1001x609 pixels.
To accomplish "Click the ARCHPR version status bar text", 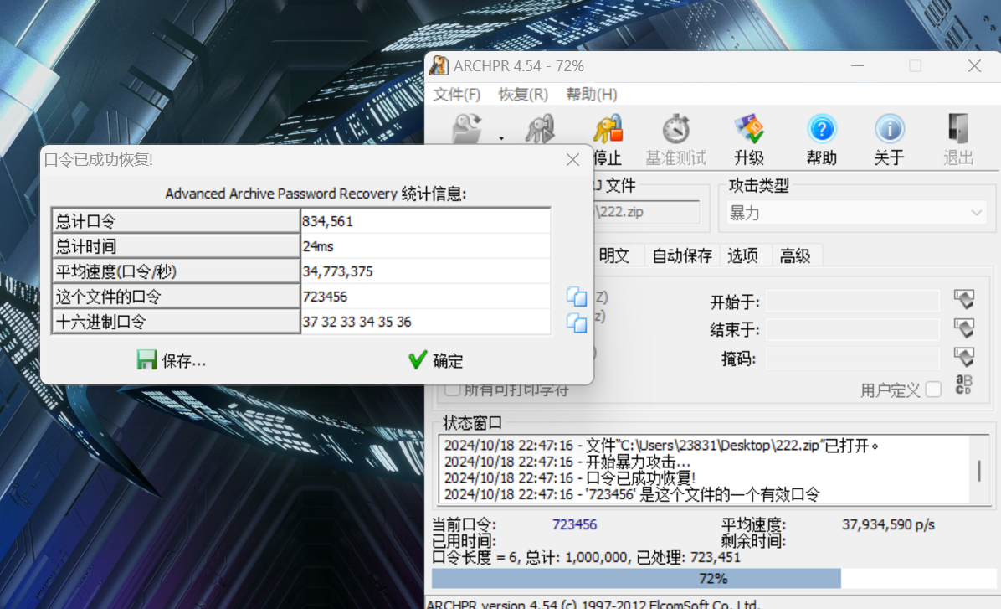I will [x=593, y=604].
